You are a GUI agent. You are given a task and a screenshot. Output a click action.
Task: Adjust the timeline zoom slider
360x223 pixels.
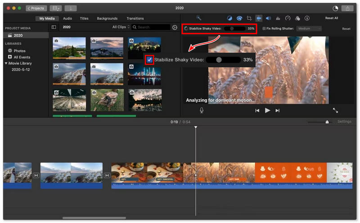(x=327, y=122)
